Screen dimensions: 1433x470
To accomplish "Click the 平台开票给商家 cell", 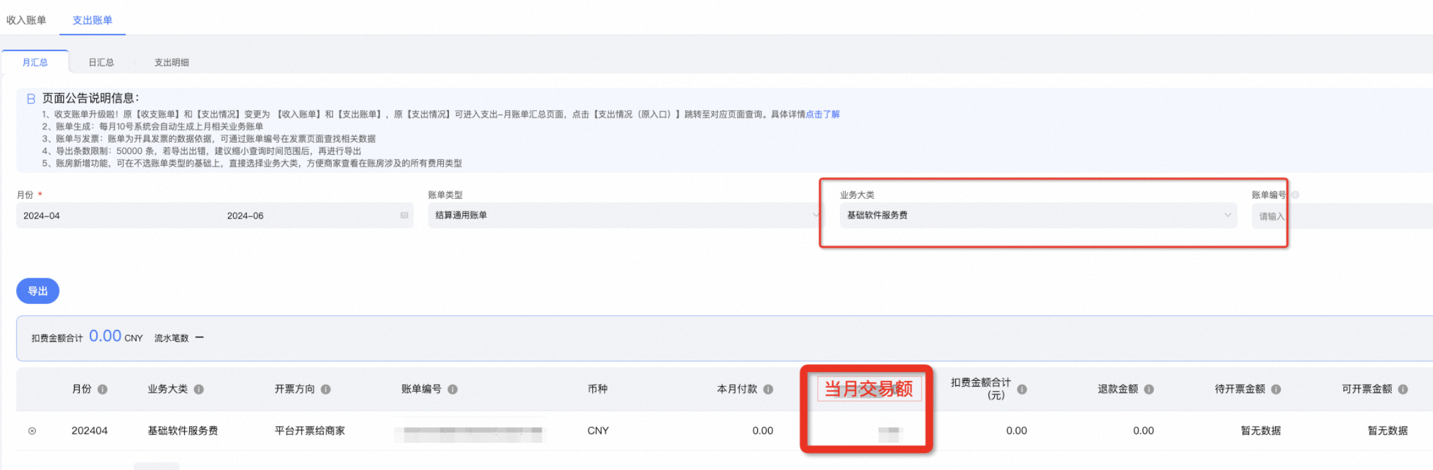I will point(310,431).
